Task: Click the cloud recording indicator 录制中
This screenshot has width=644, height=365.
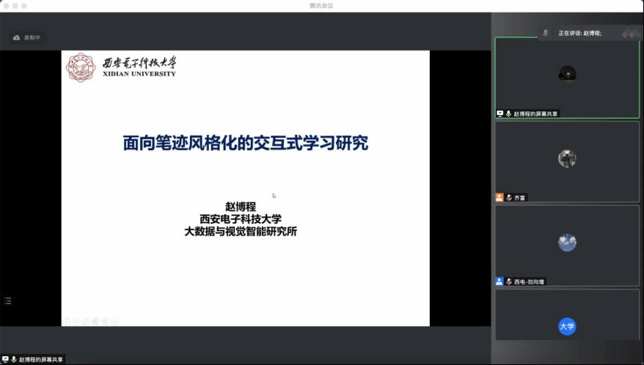Action: (27, 37)
